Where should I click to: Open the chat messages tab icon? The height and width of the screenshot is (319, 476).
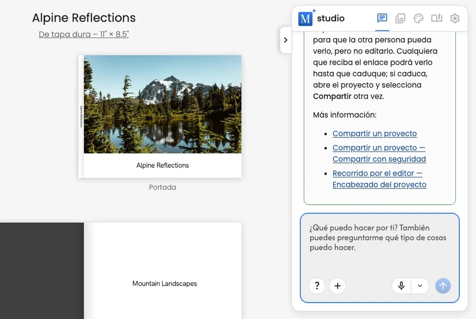tap(382, 18)
